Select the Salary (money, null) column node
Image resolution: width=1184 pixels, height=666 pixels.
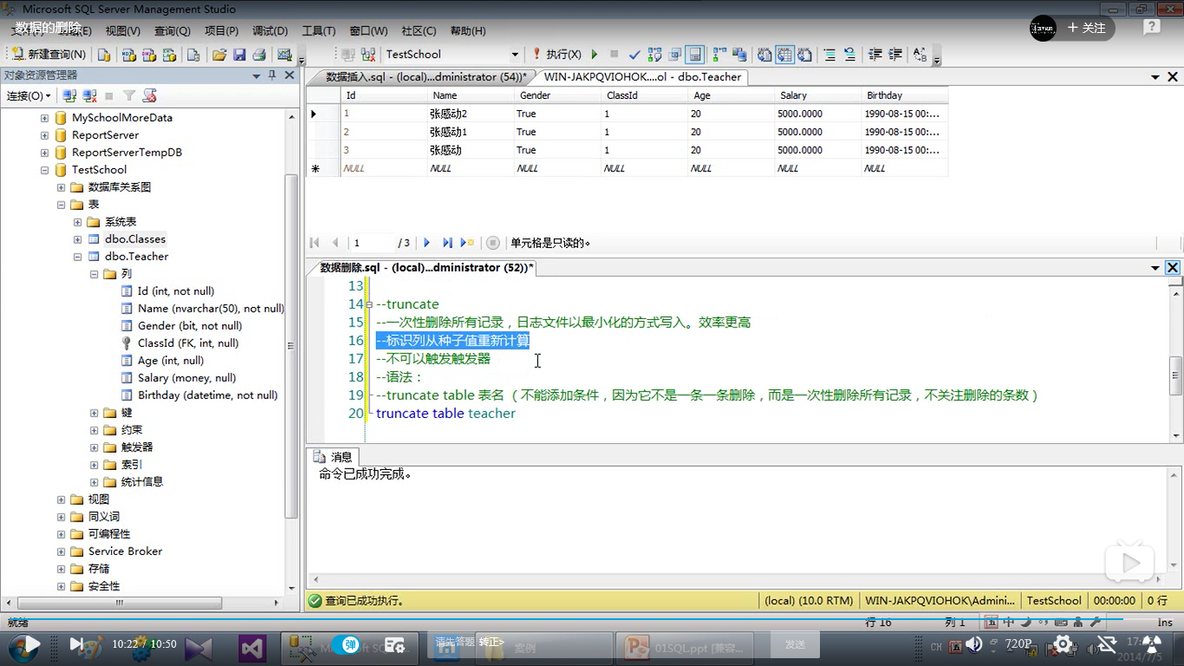(x=186, y=378)
